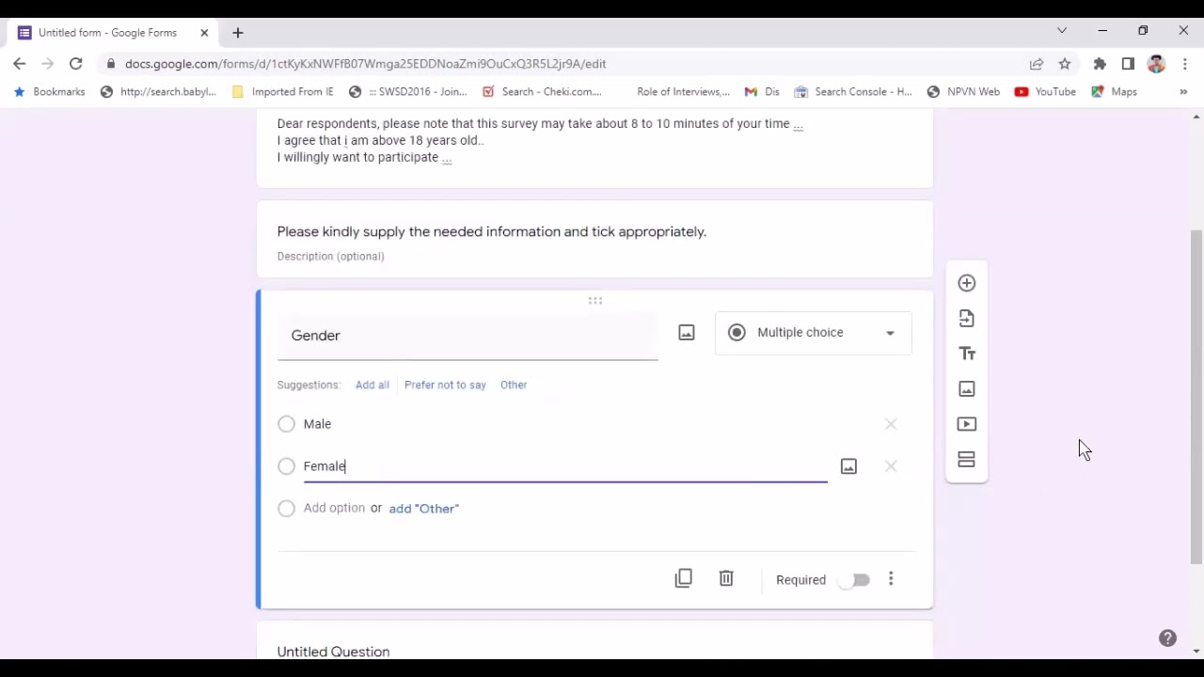Click the Gender question title field
This screenshot has width=1204, height=677.
(467, 336)
